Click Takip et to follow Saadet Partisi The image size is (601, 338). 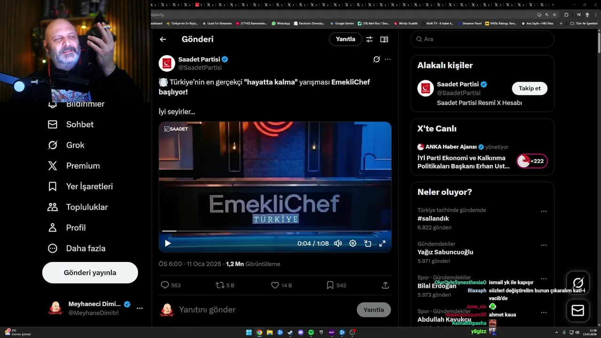tap(530, 88)
